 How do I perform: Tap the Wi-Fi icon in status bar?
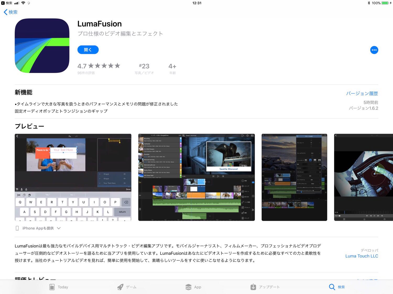23,3
